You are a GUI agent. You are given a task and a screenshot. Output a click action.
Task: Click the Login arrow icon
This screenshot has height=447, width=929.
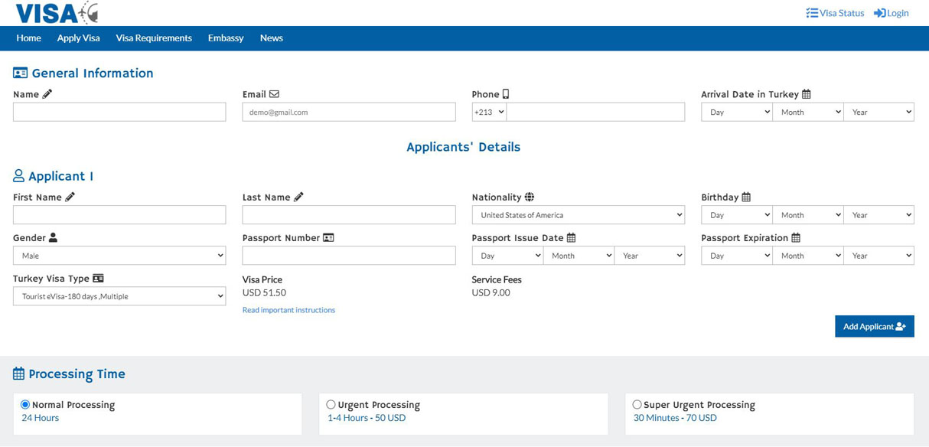click(880, 13)
